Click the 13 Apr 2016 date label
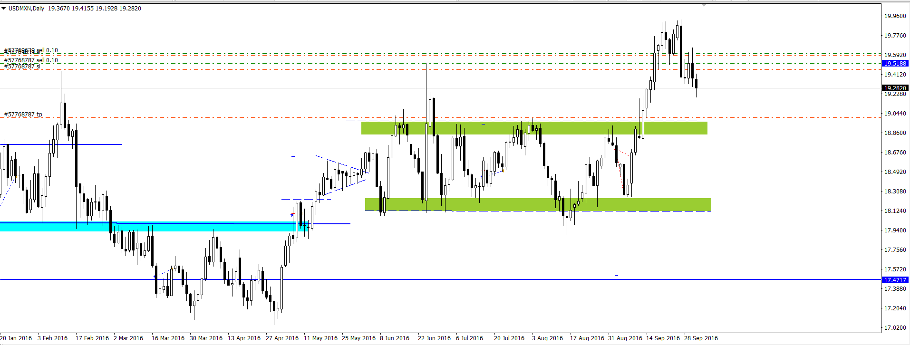Screen dimensions: 910x345 pyautogui.click(x=244, y=338)
